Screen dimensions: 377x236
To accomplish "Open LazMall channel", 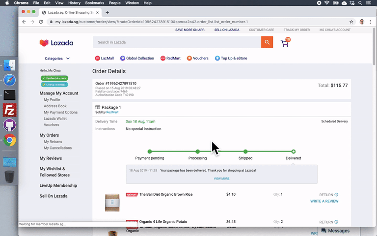I will pyautogui.click(x=104, y=59).
